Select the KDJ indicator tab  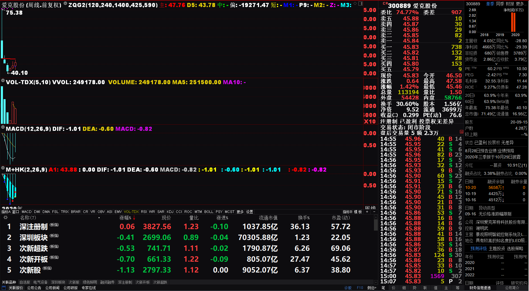pos(170,212)
